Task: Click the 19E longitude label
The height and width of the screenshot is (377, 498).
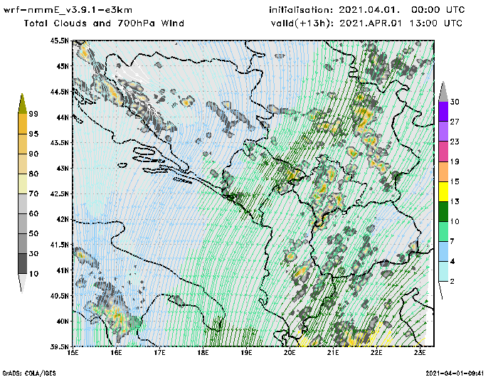Action: pyautogui.click(x=246, y=353)
